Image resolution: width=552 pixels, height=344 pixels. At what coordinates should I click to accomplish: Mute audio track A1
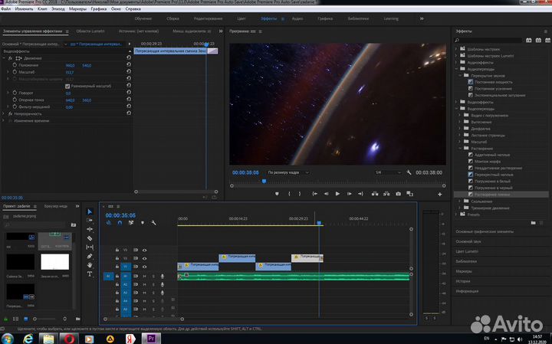click(x=145, y=277)
